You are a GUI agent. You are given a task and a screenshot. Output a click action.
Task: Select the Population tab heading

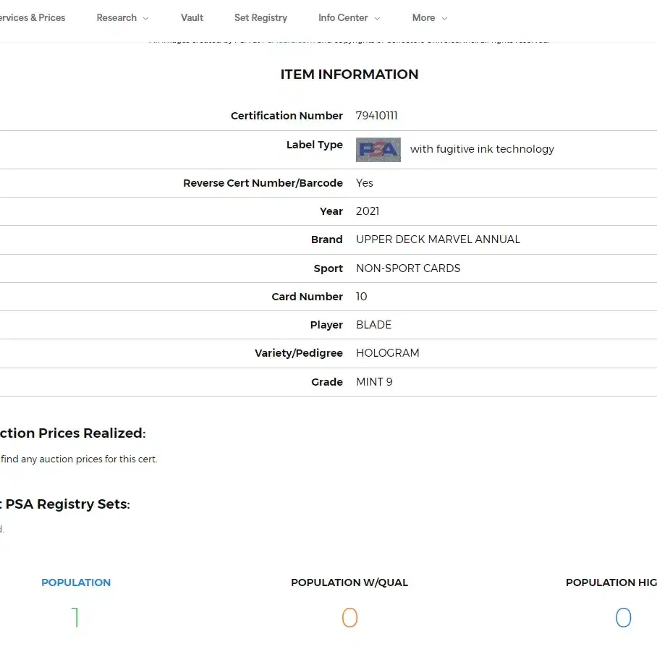(x=76, y=582)
